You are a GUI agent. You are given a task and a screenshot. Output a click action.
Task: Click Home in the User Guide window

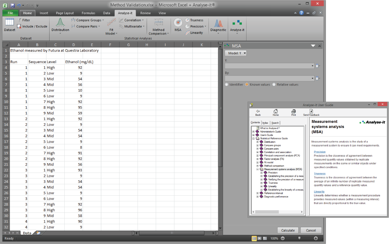(276, 113)
